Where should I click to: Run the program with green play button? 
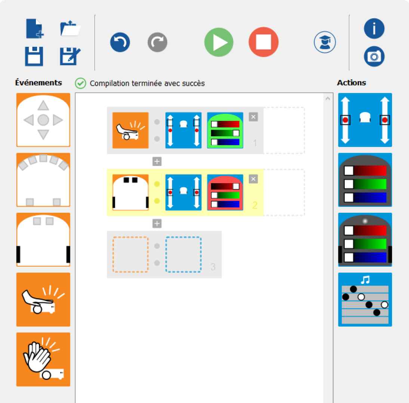pos(219,42)
